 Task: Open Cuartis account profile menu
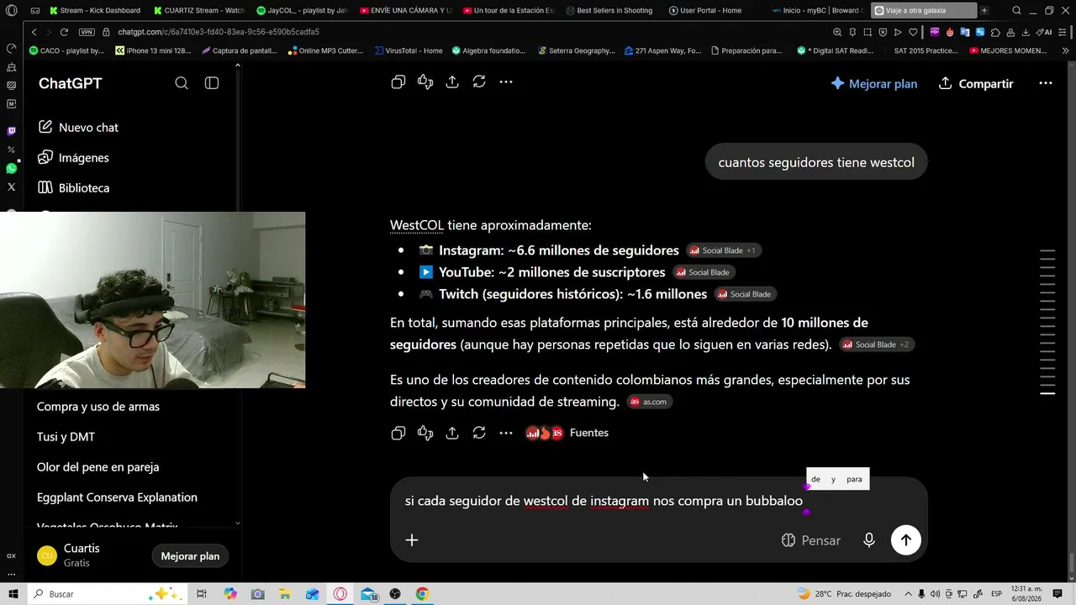(x=69, y=555)
